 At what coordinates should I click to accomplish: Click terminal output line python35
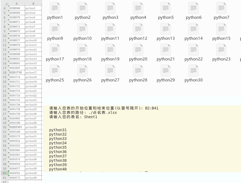pyautogui.click(x=58, y=147)
